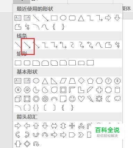Select the left arrow in 箭头总汇

(x=27, y=126)
